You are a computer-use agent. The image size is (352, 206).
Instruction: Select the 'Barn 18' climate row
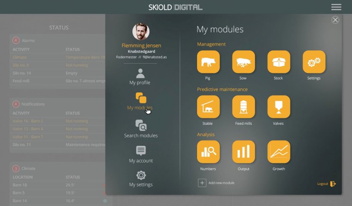pyautogui.click(x=58, y=185)
